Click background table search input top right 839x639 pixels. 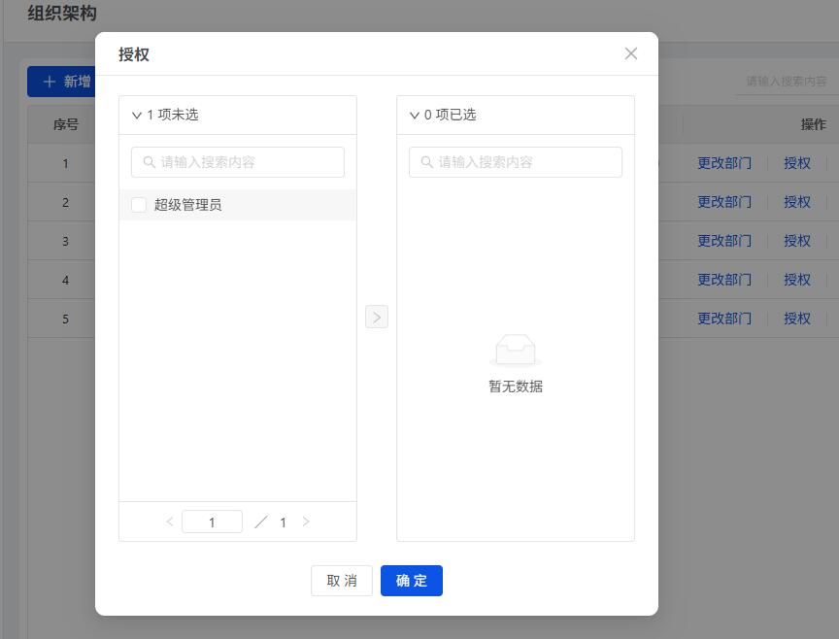click(786, 82)
